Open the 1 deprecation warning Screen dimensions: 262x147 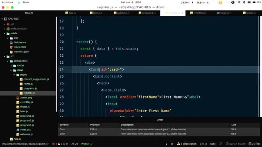click(x=187, y=144)
